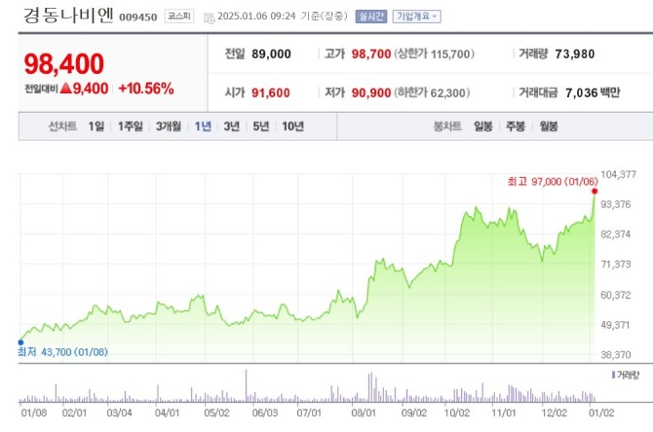The image size is (653, 432).
Task: Select 월봉 monthly candlestick chart
Action: [548, 126]
